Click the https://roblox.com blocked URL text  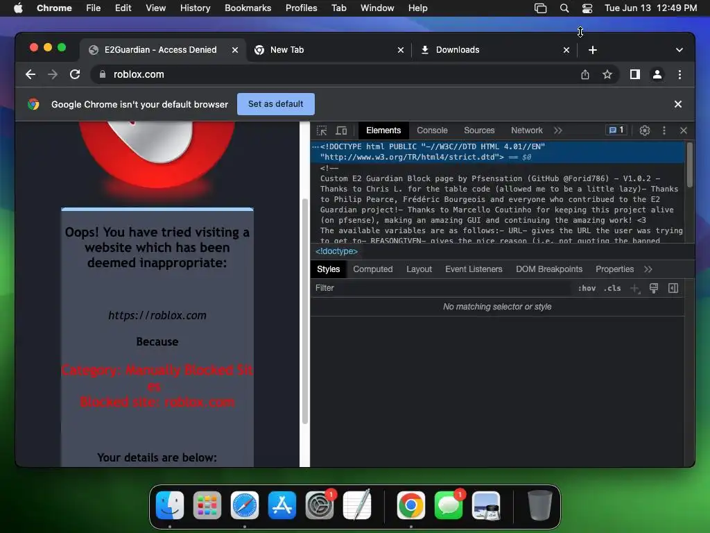point(157,316)
